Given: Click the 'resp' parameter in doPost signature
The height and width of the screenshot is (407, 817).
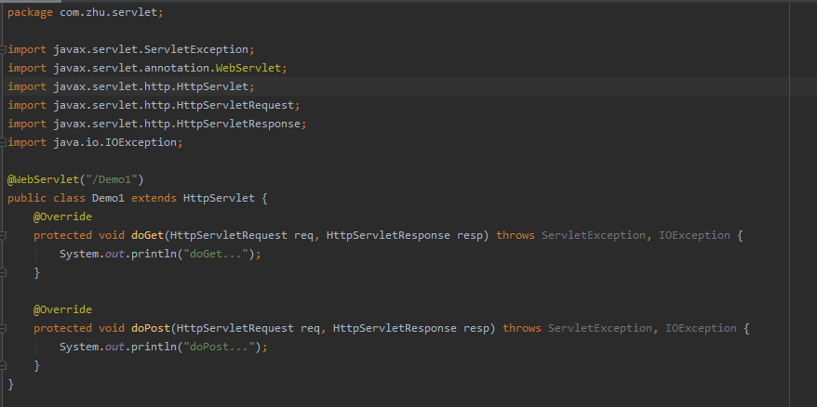Looking at the screenshot, I should pos(476,328).
